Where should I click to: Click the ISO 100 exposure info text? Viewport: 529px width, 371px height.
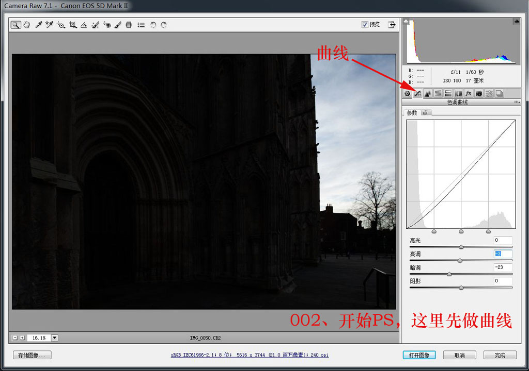[452, 81]
